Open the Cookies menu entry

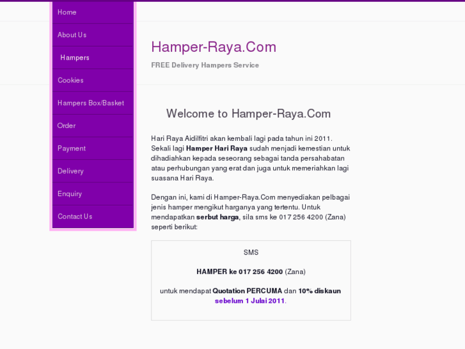tap(93, 80)
